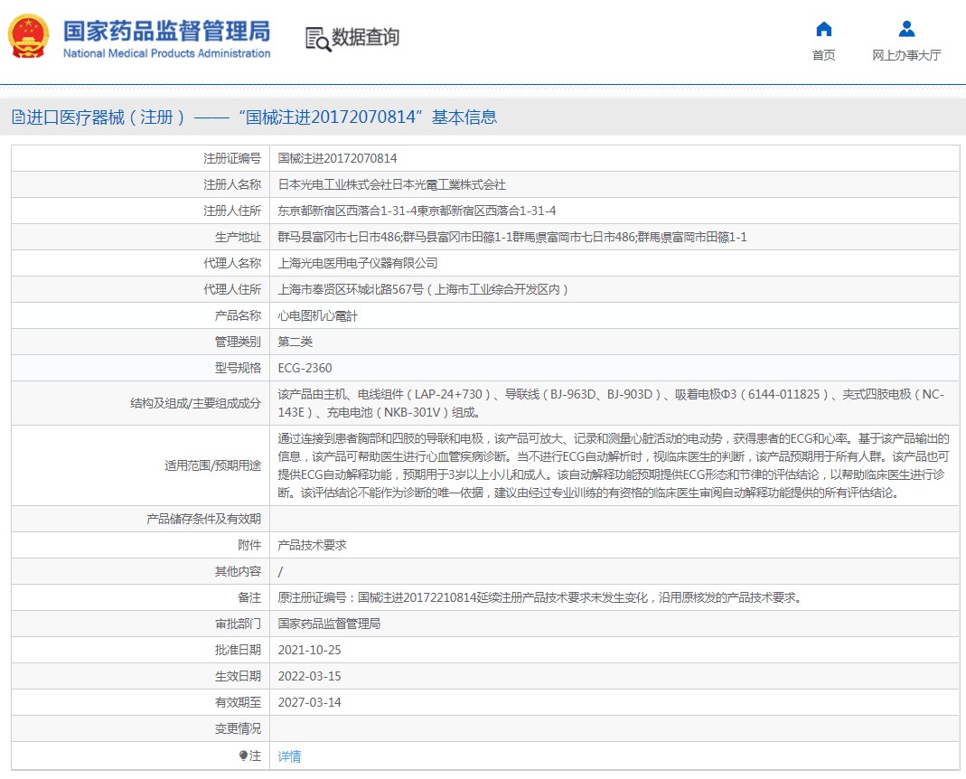
Task: Click remark text 原注册证编号:国械注进20172210814
Action: pos(378,597)
